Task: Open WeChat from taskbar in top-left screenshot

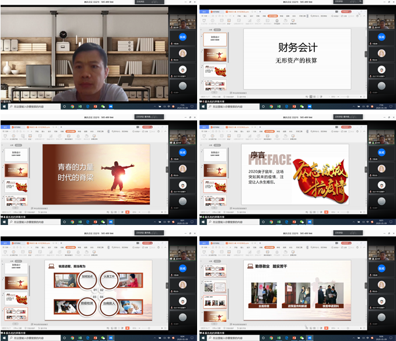Action: 103,107
